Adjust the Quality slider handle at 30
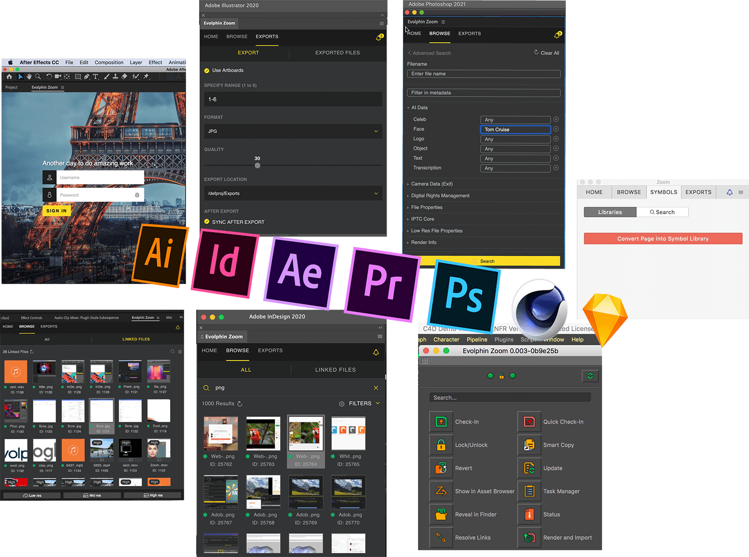 tap(258, 165)
